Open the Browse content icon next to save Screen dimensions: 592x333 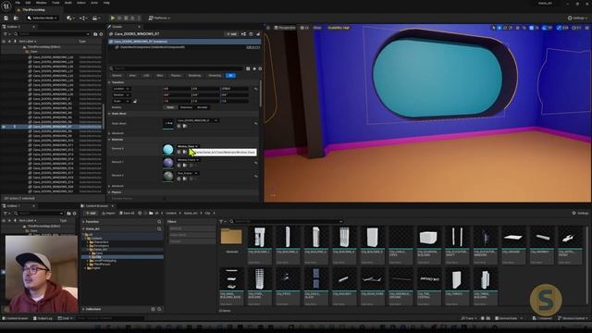click(16, 18)
